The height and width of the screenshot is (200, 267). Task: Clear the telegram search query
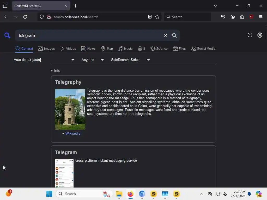(165, 35)
